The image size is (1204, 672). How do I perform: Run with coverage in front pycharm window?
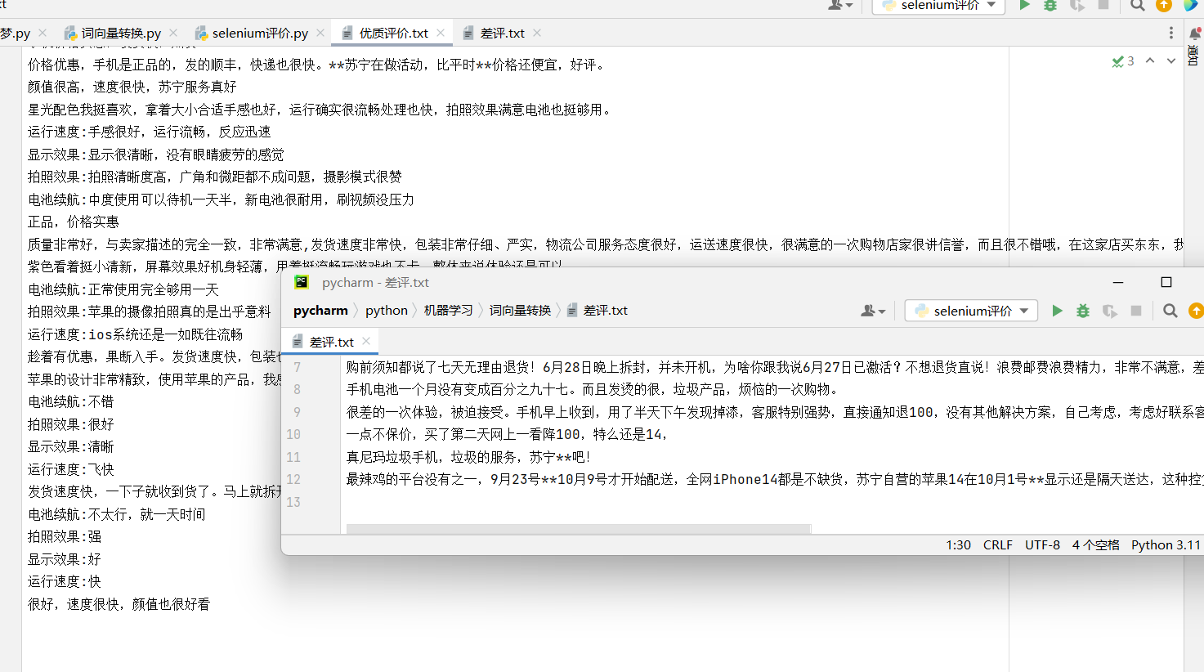pyautogui.click(x=1109, y=311)
